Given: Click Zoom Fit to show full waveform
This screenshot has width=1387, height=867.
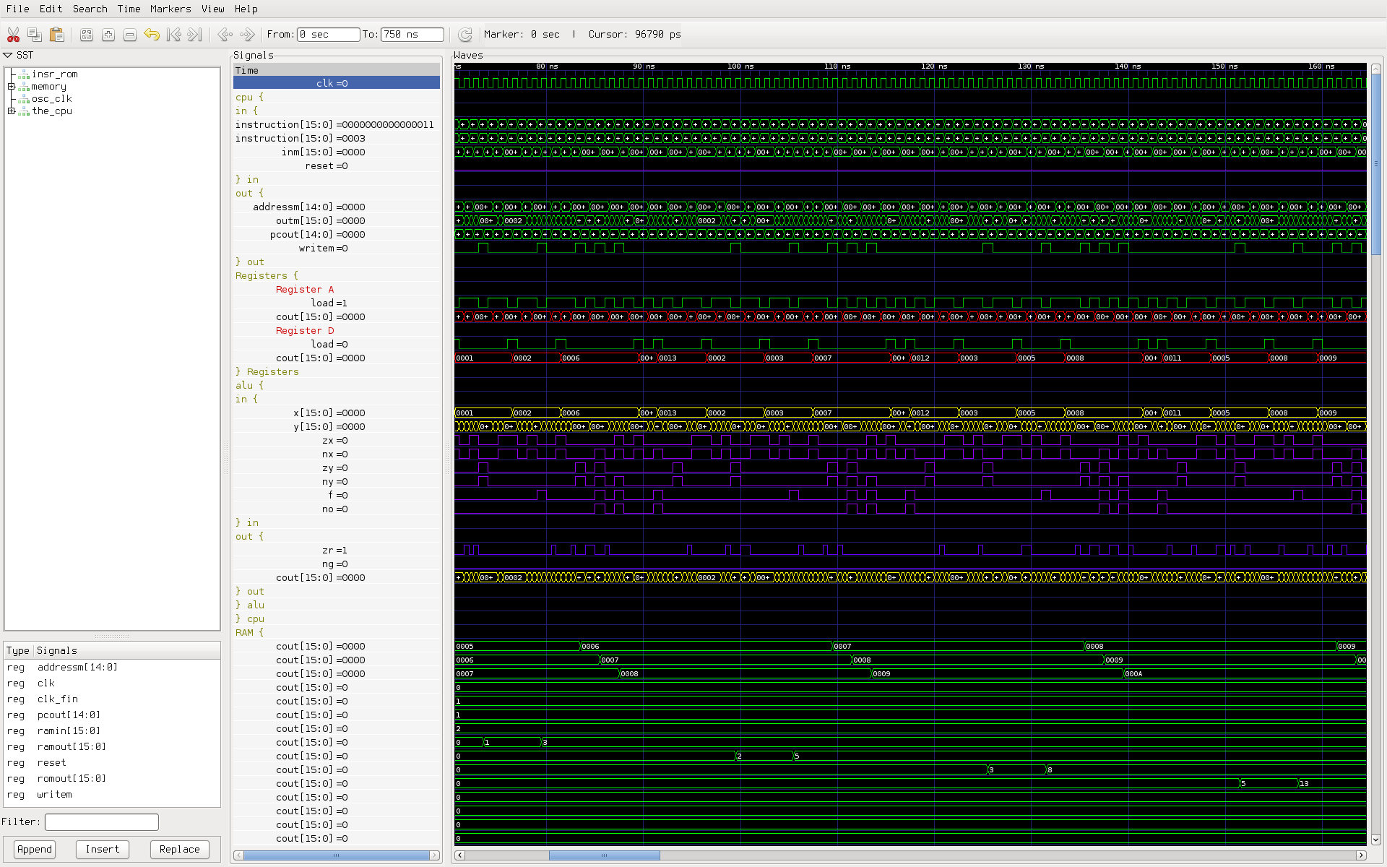Looking at the screenshot, I should click(x=87, y=34).
